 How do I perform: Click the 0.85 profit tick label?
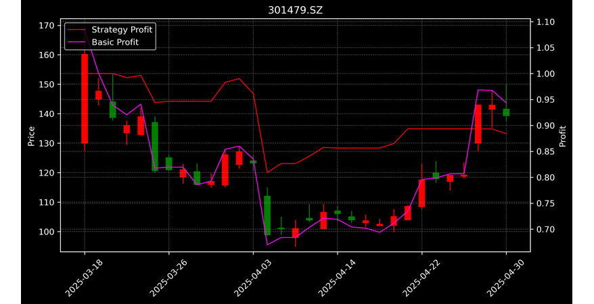(546, 152)
